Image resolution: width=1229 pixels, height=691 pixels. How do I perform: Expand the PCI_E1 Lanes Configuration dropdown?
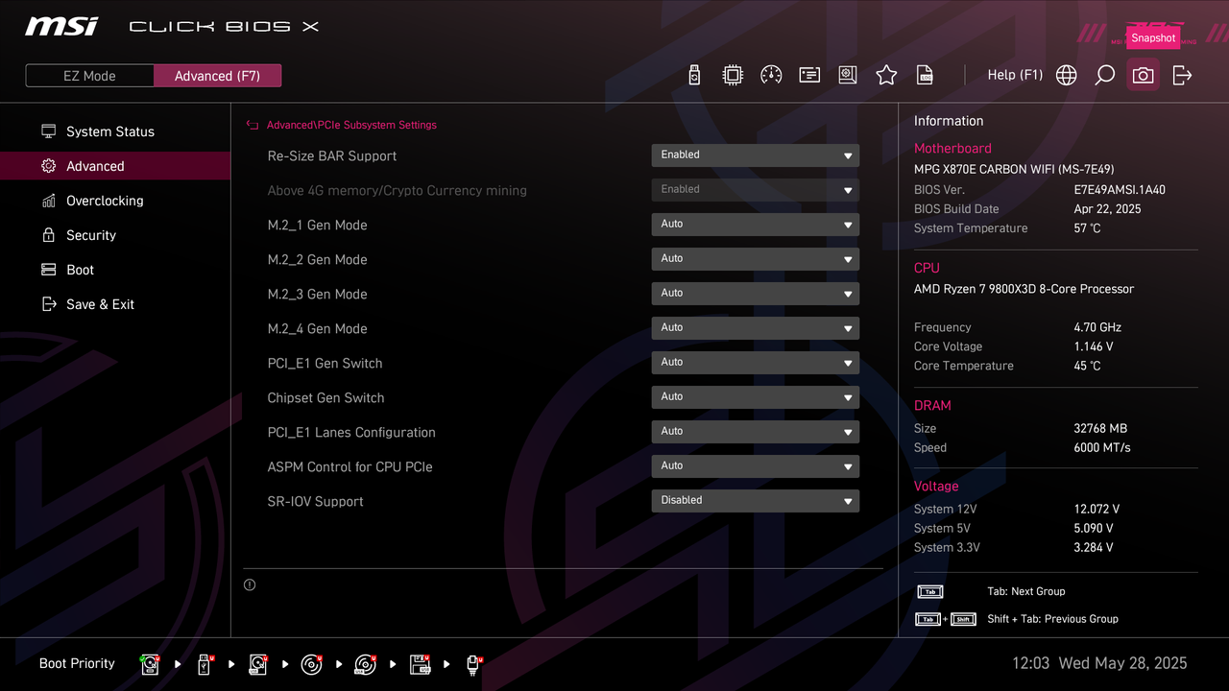(755, 432)
